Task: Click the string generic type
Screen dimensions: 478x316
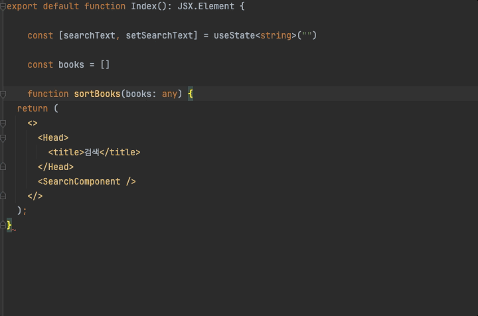Action: tap(276, 36)
